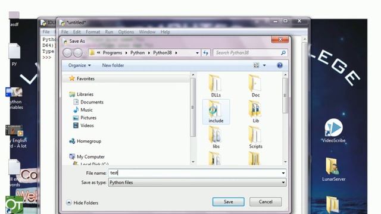381x214 pixels.
Task: Expand the File name dropdown arrow
Action: [283, 173]
